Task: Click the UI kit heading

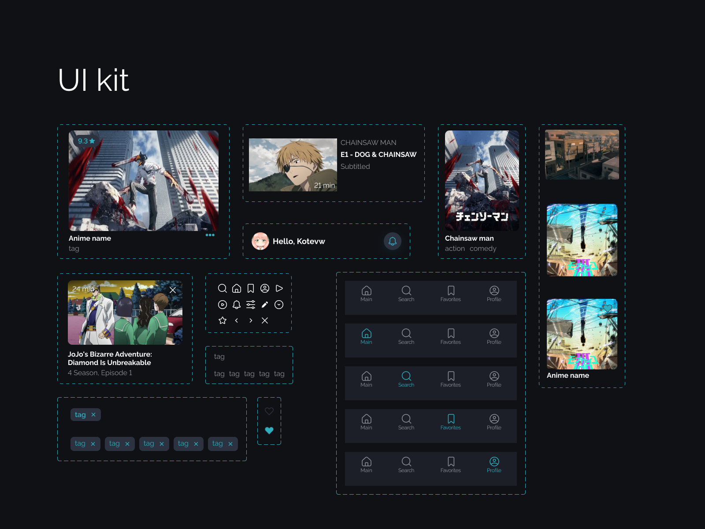Action: tap(93, 80)
